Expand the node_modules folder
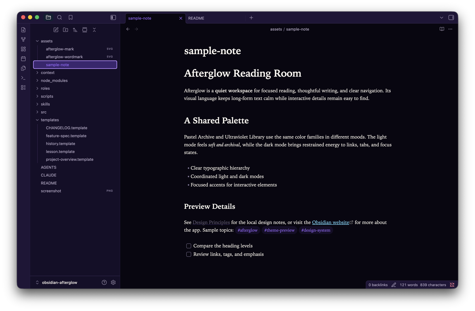 point(75,81)
